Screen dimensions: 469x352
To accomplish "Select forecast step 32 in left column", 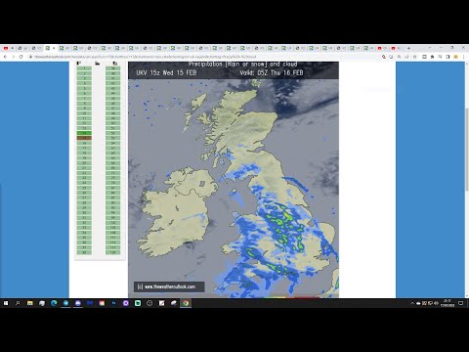I will pyautogui.click(x=84, y=223).
